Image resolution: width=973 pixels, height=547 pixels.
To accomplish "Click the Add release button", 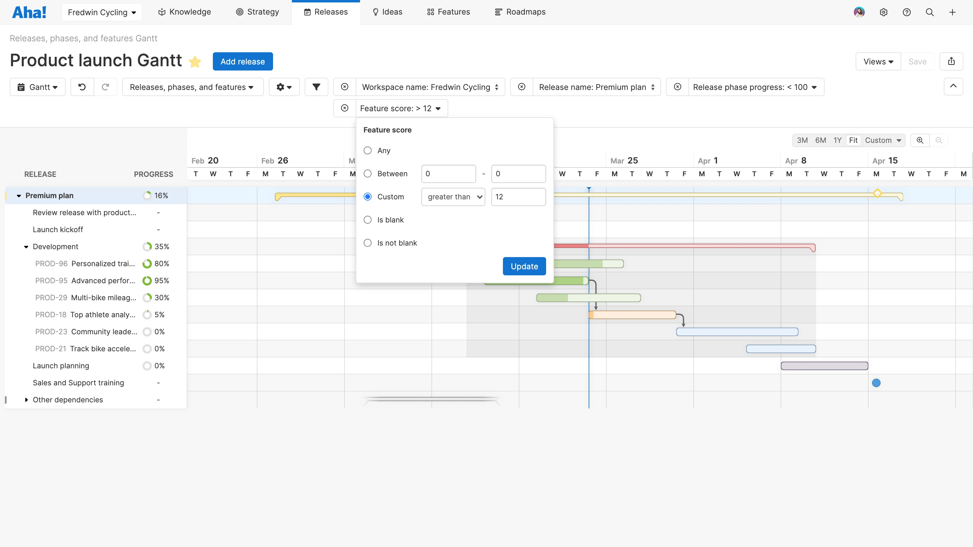I will 243,61.
